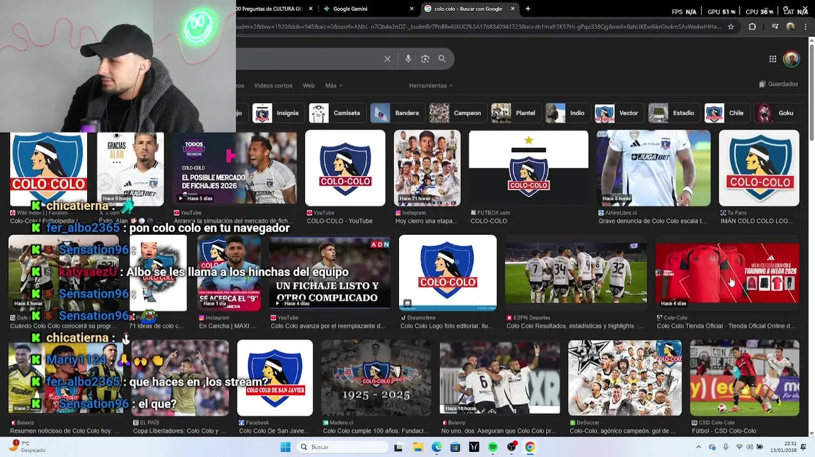Open the Windows Start menu
The height and width of the screenshot is (457, 815).
pos(285,447)
